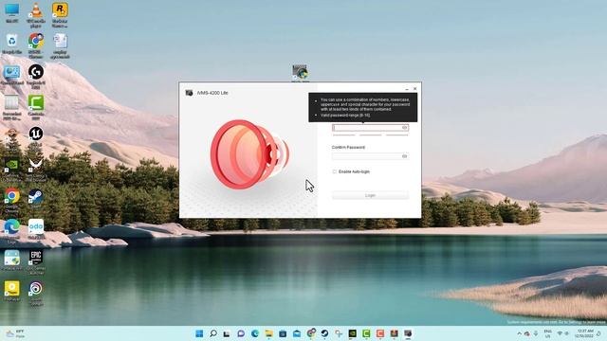Open the Control Panel desktop icon
This screenshot has height=341, width=607.
[x=12, y=75]
